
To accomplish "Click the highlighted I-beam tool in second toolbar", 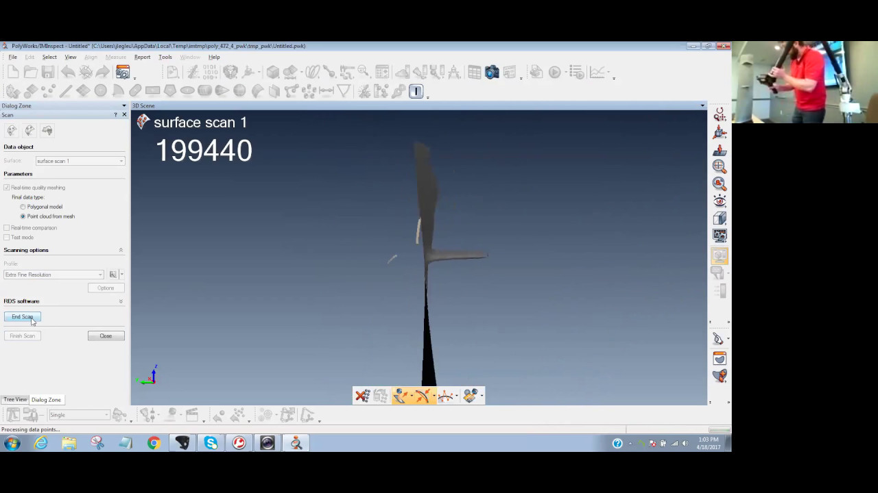I will point(416,91).
